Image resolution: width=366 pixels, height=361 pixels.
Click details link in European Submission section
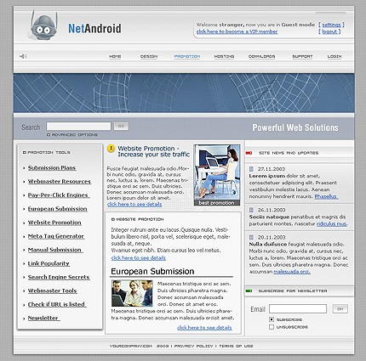coord(204,328)
